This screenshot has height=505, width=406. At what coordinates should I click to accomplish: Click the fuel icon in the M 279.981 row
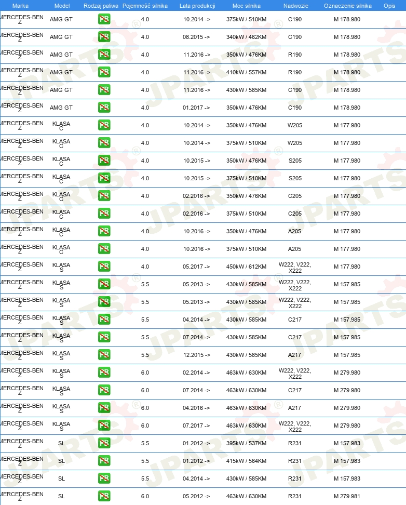pos(104,496)
